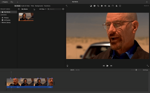Click the background music note icon
Screen dimensions: 150x93
tap(6, 90)
